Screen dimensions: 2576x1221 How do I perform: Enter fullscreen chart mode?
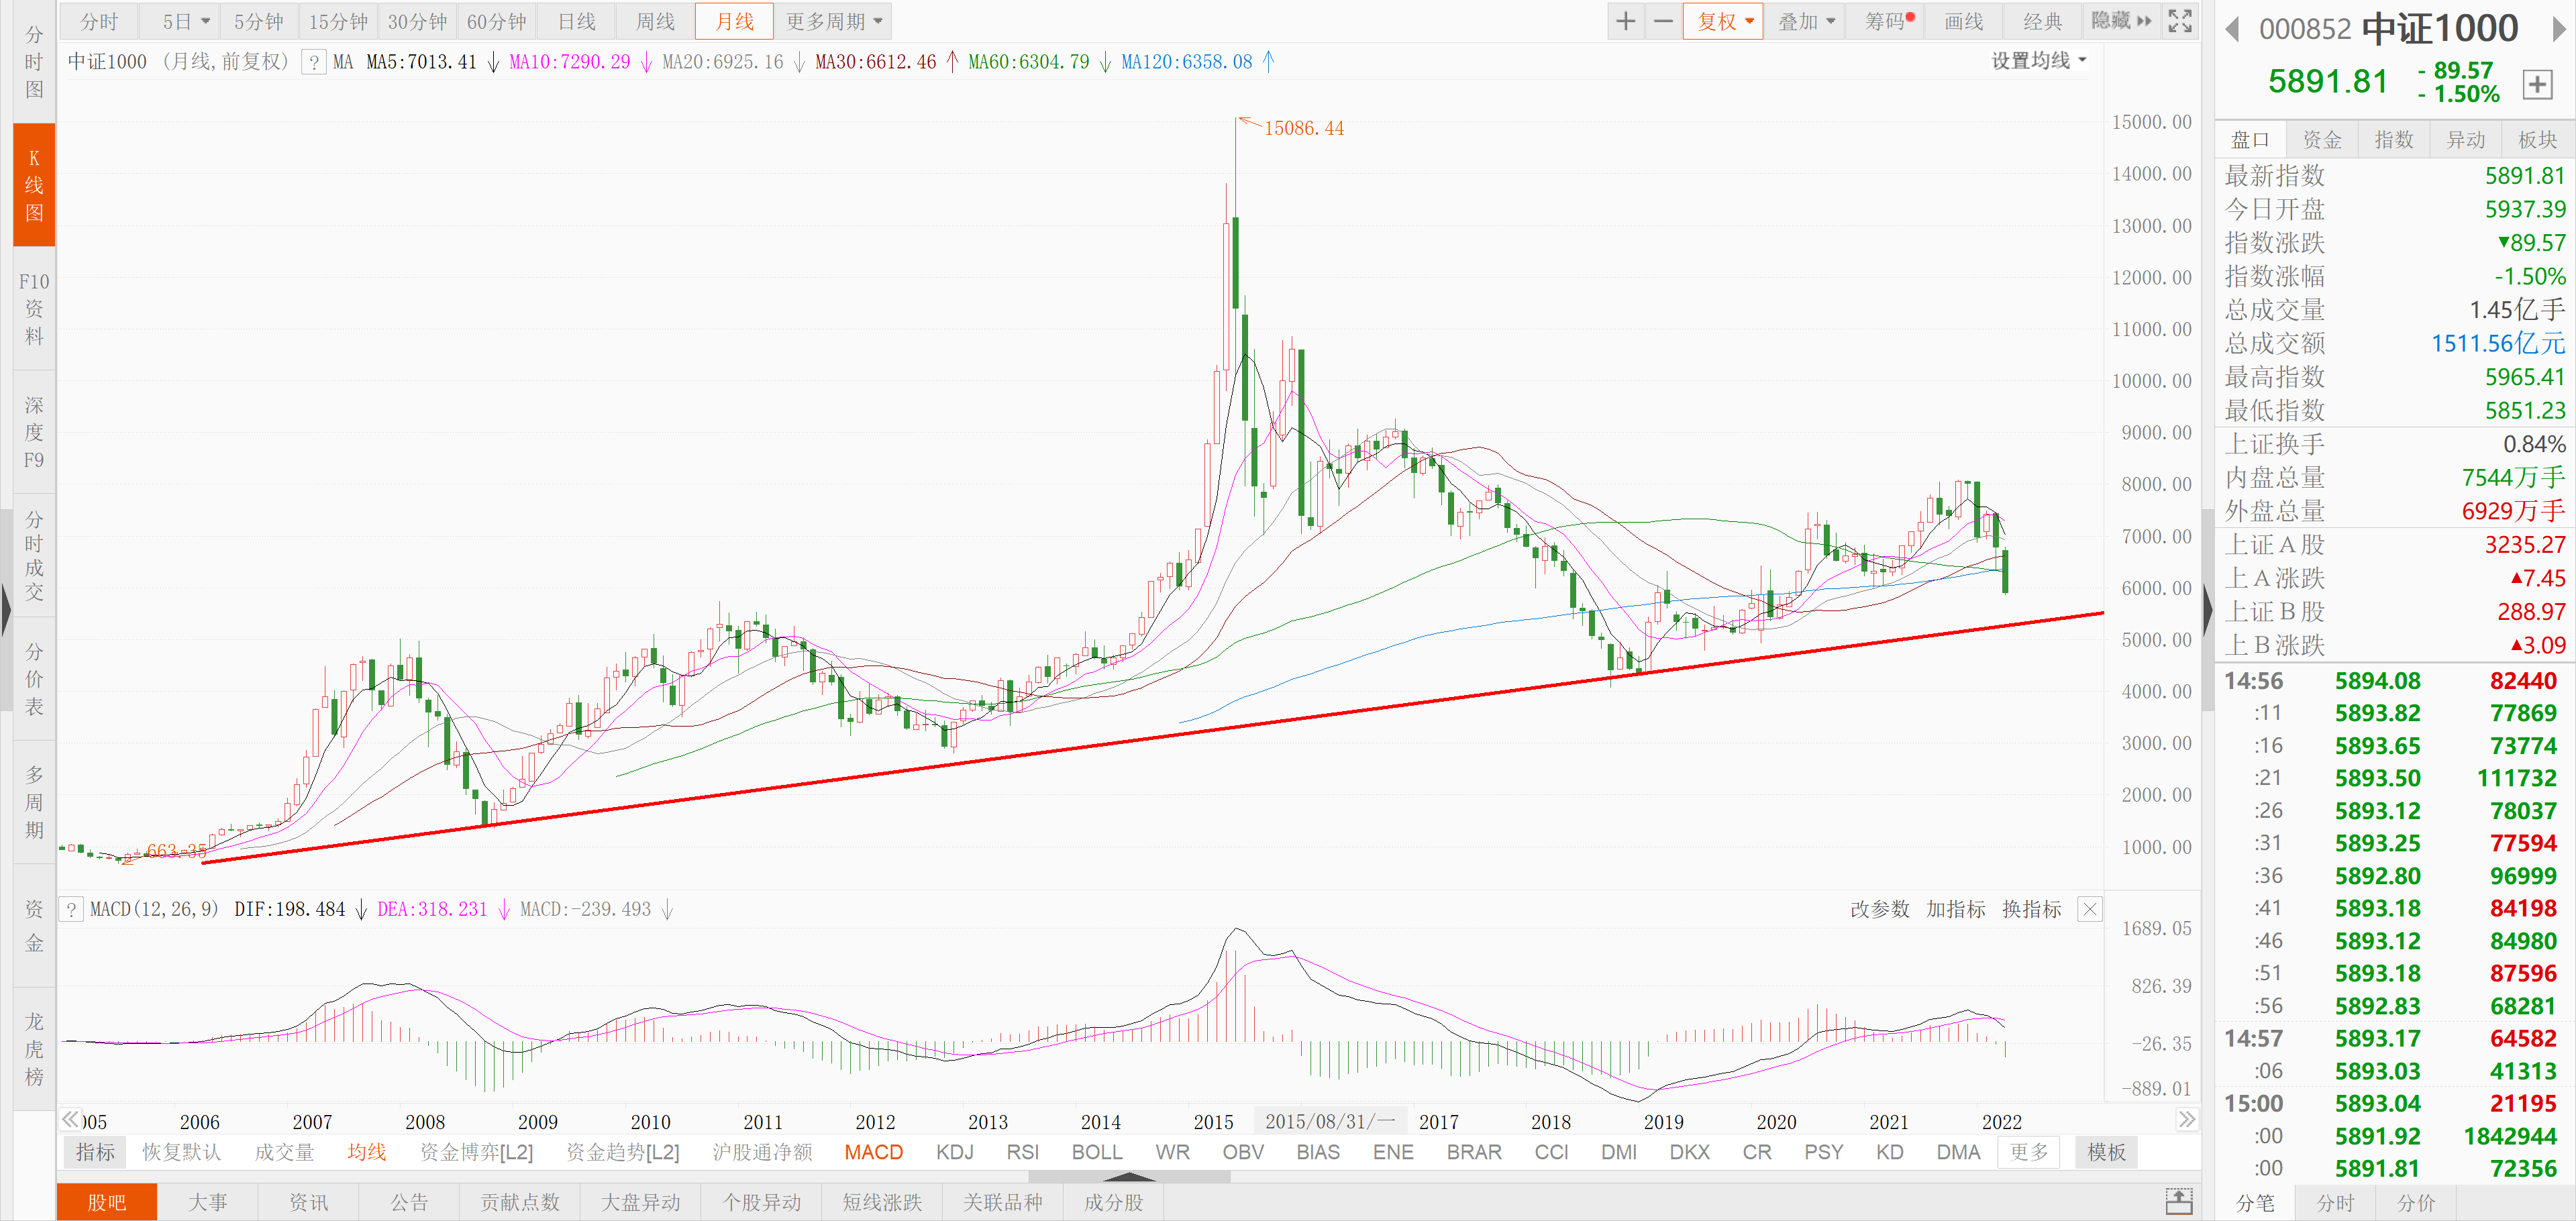click(x=2180, y=21)
